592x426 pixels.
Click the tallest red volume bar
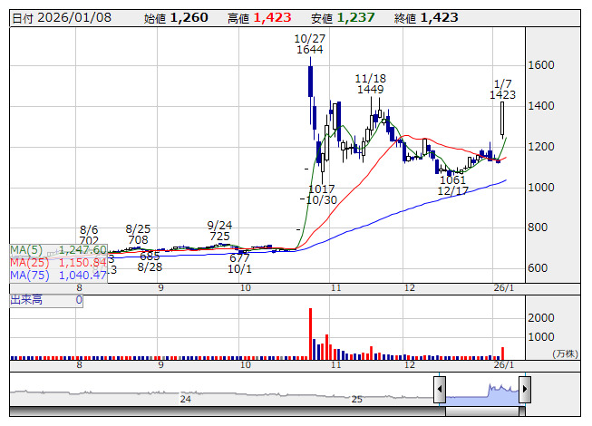pyautogui.click(x=310, y=334)
